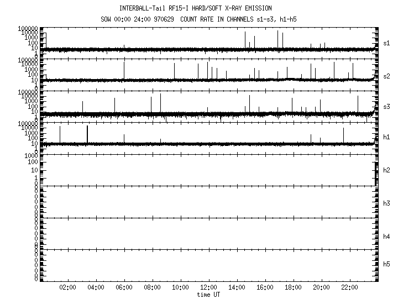
Task: Pick the 12:00 time axis tick label
Action: [208, 288]
